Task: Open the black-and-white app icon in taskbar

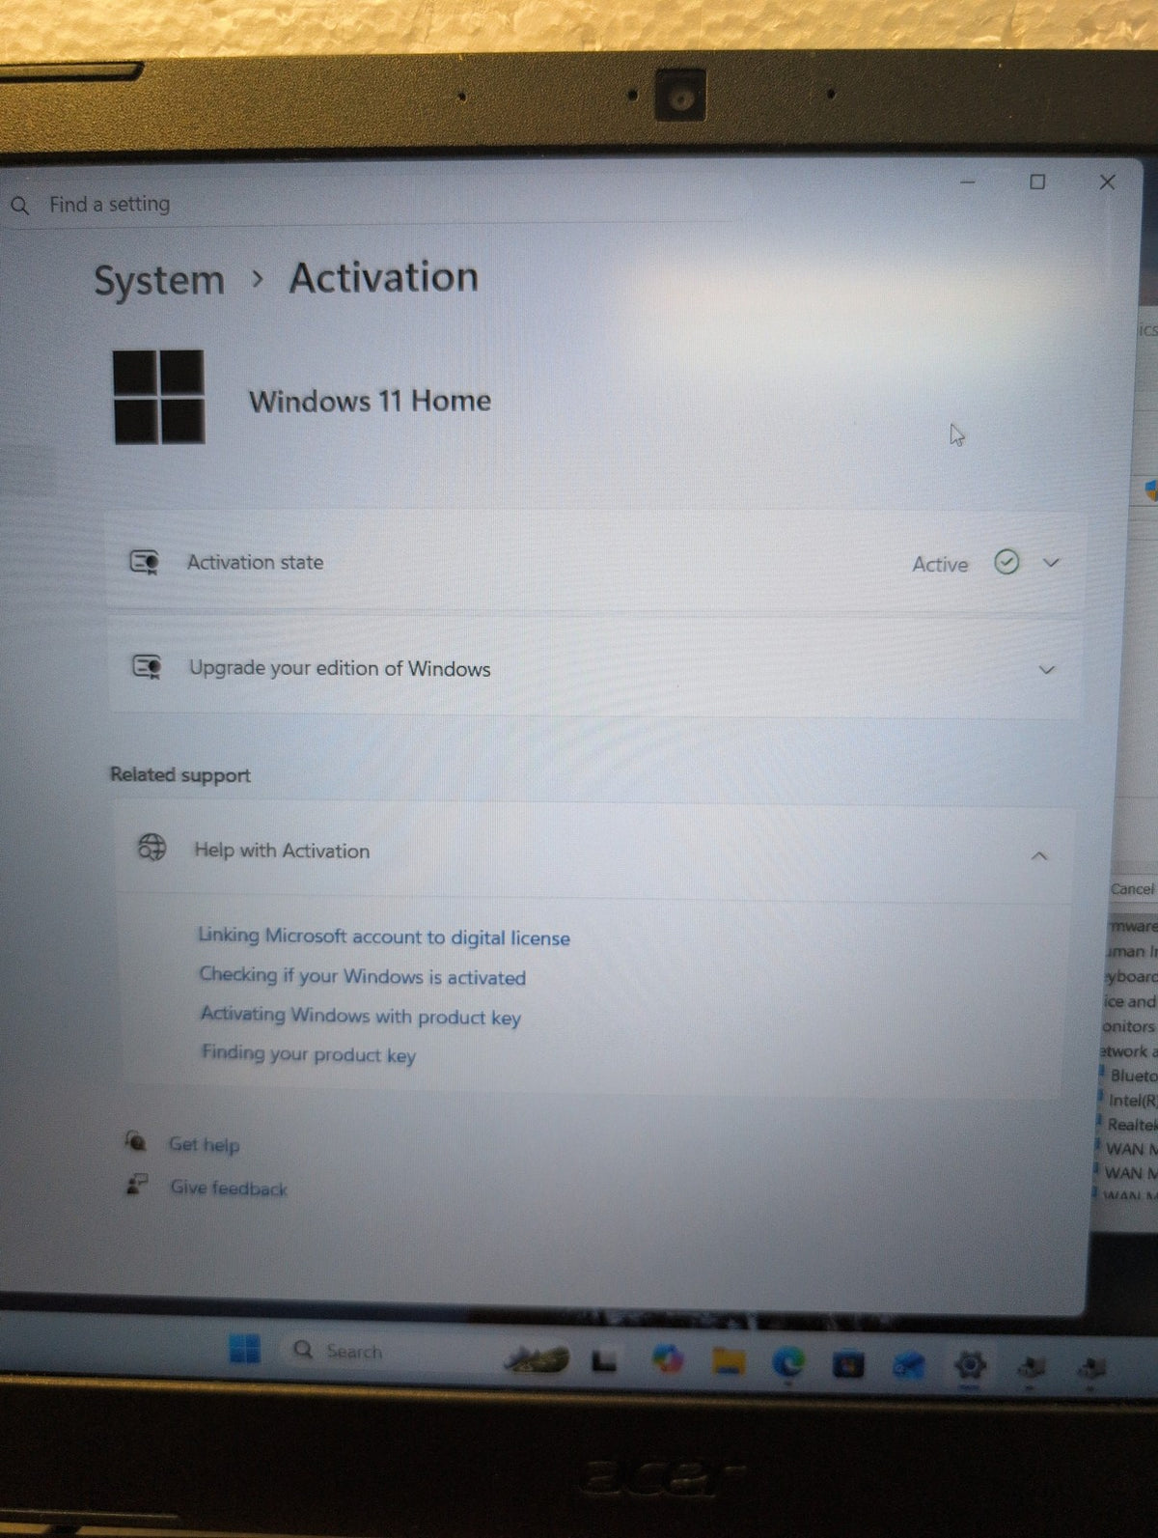Action: (604, 1362)
